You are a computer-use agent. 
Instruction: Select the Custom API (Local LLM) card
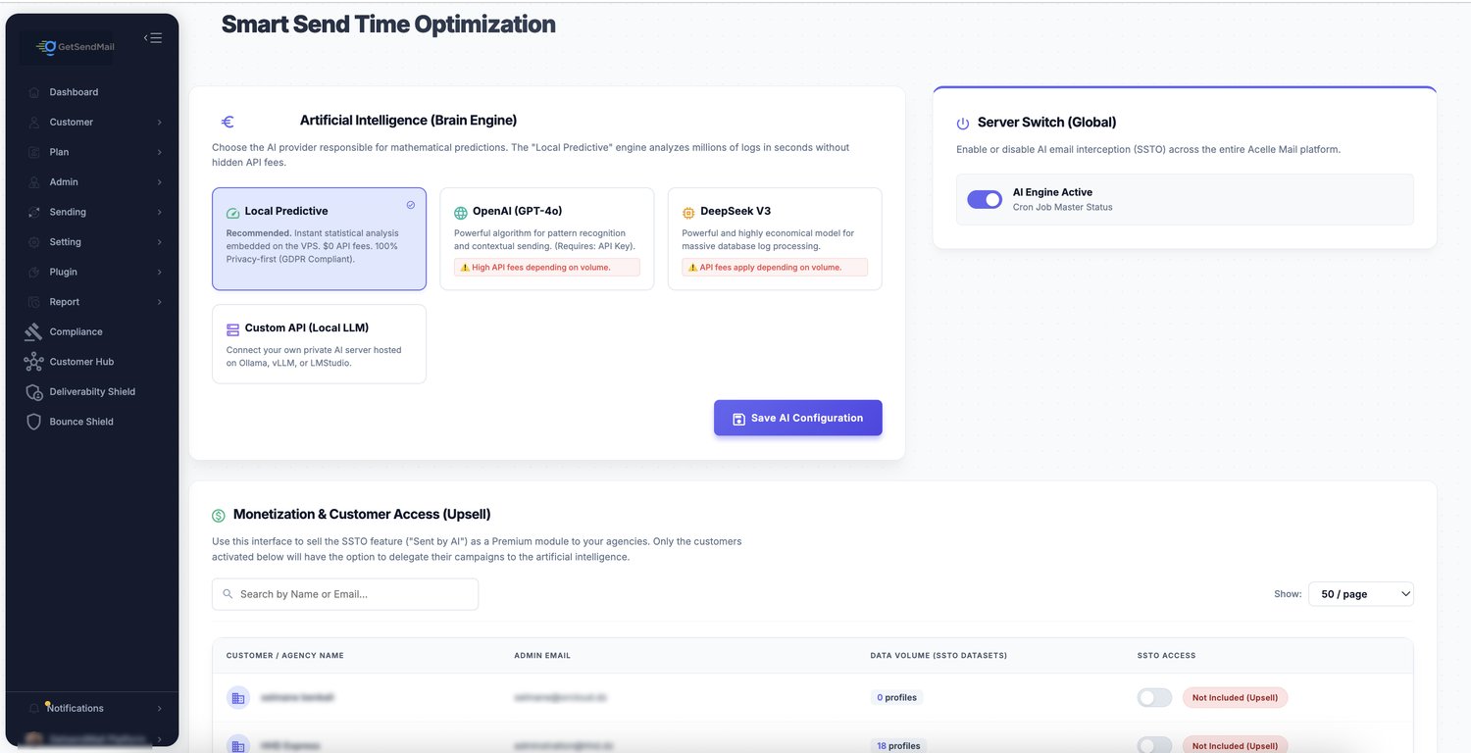pyautogui.click(x=319, y=343)
